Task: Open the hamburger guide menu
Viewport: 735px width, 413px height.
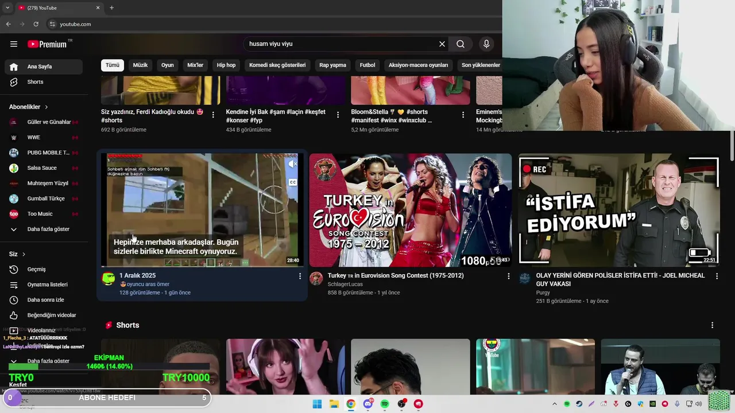Action: (14, 44)
